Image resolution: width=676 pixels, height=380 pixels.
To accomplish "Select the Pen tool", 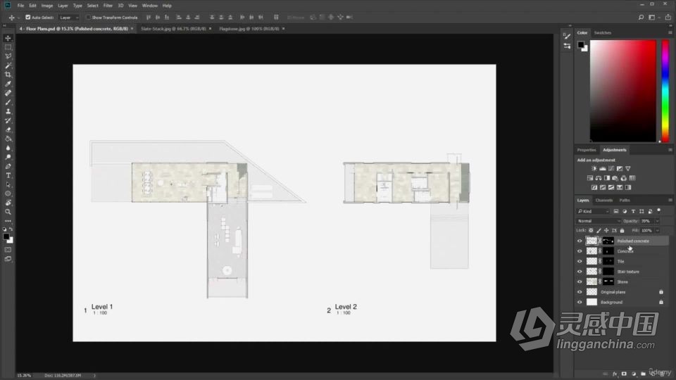I will point(8,166).
